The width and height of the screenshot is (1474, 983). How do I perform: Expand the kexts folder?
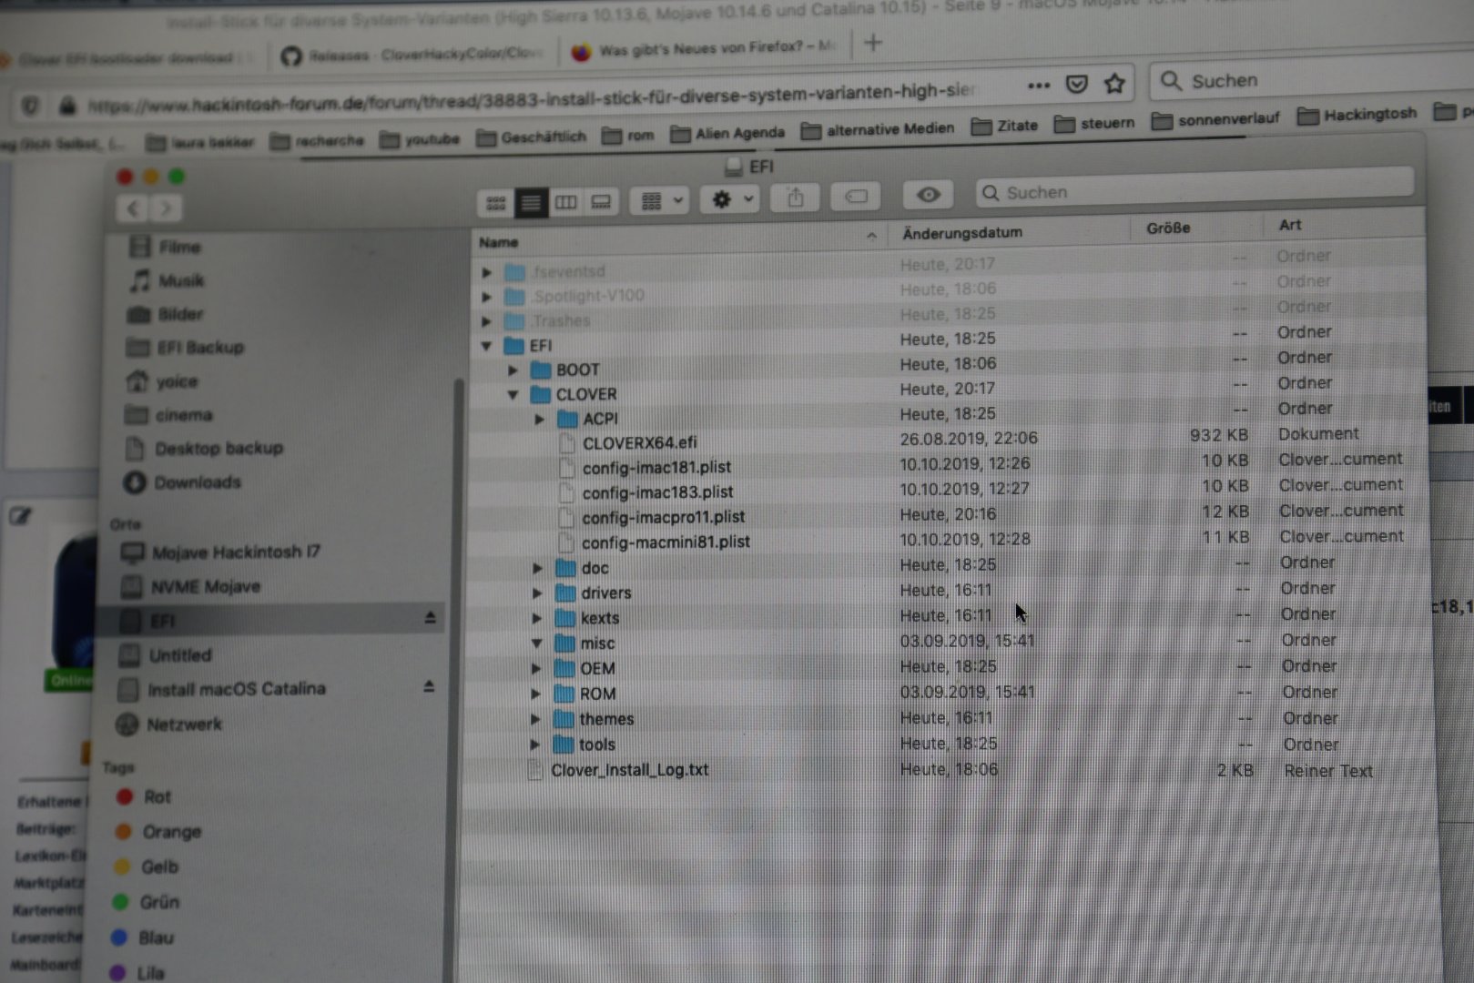click(x=537, y=619)
